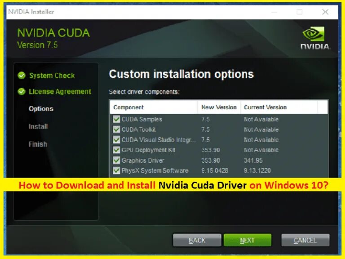Click the Select driver components label
This screenshot has width=345, height=259.
click(x=144, y=92)
